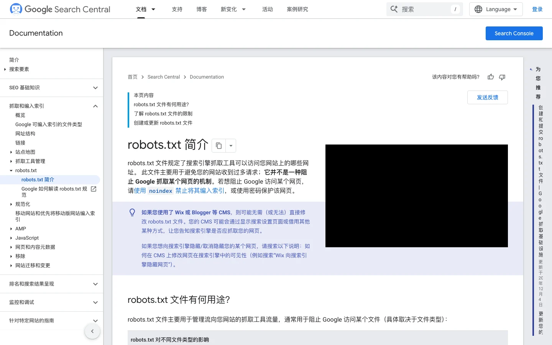Screen dimensions: 552x345
Task: Expand the 抓取工具管理 tree item
Action: tap(11, 161)
